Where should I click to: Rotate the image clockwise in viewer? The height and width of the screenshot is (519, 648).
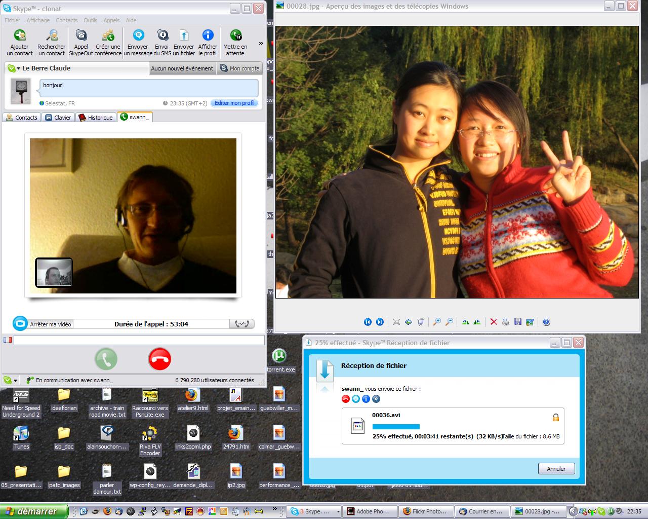click(x=465, y=322)
